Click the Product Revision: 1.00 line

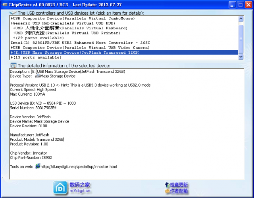click(x=29, y=144)
